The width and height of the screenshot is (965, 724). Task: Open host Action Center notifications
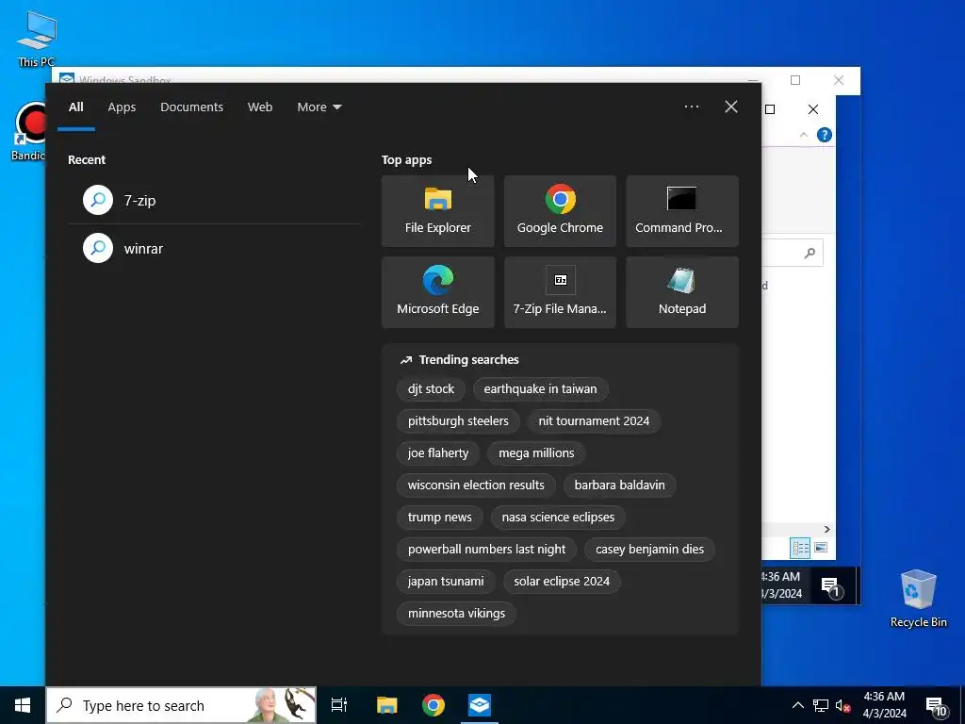tap(936, 706)
